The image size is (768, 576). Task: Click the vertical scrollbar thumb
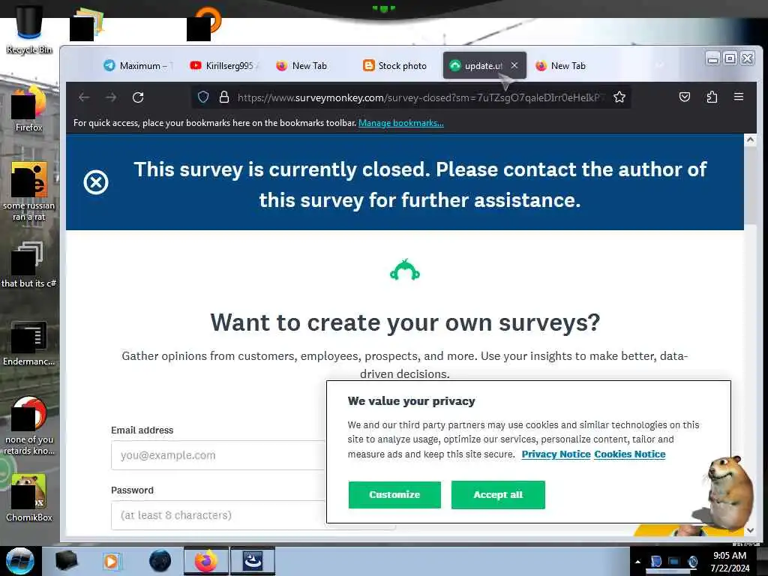[750, 184]
